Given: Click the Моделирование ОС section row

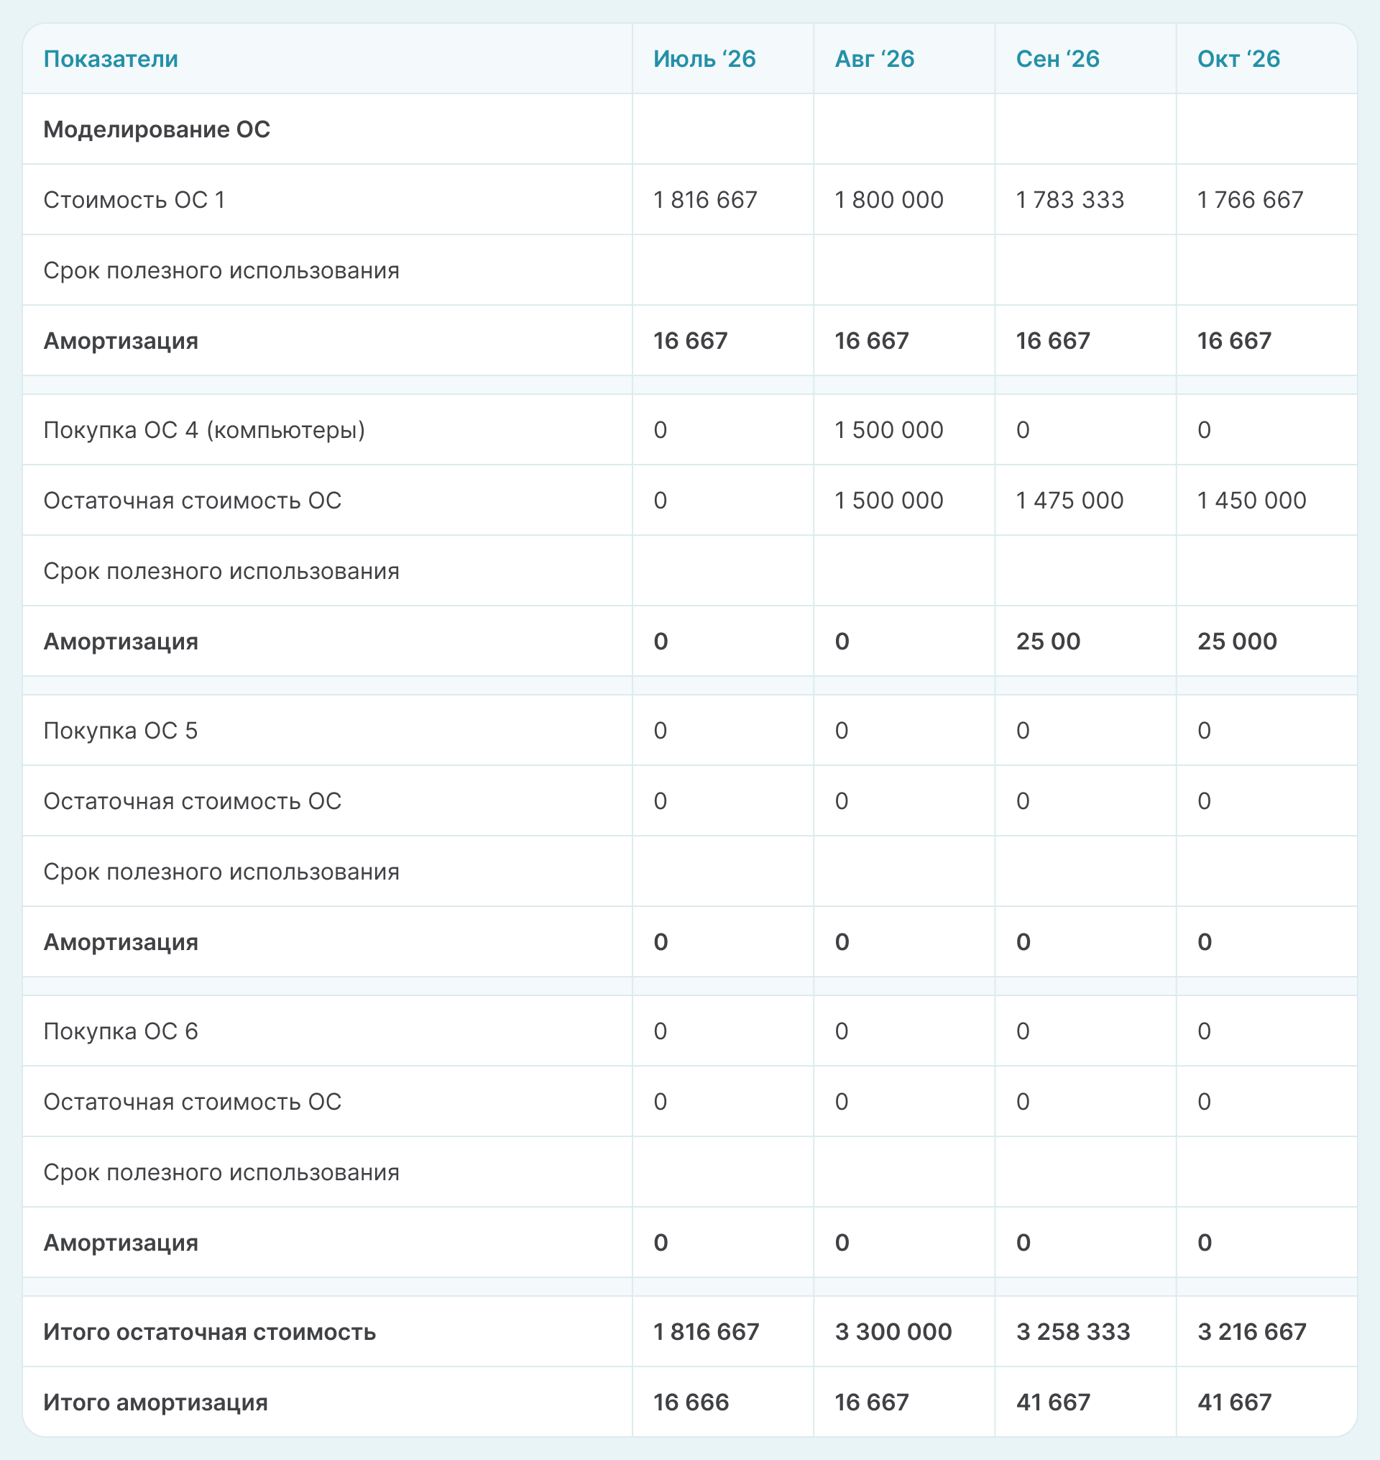Looking at the screenshot, I should 157,129.
